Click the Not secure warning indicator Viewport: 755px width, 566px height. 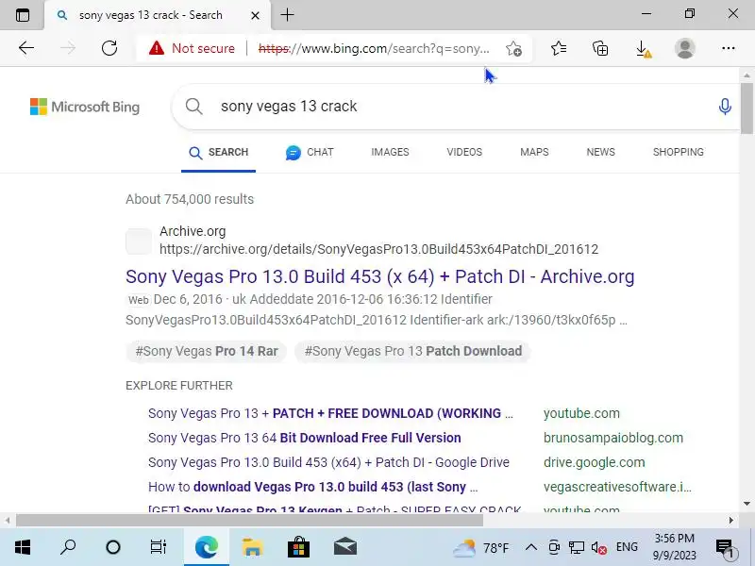[x=193, y=48]
